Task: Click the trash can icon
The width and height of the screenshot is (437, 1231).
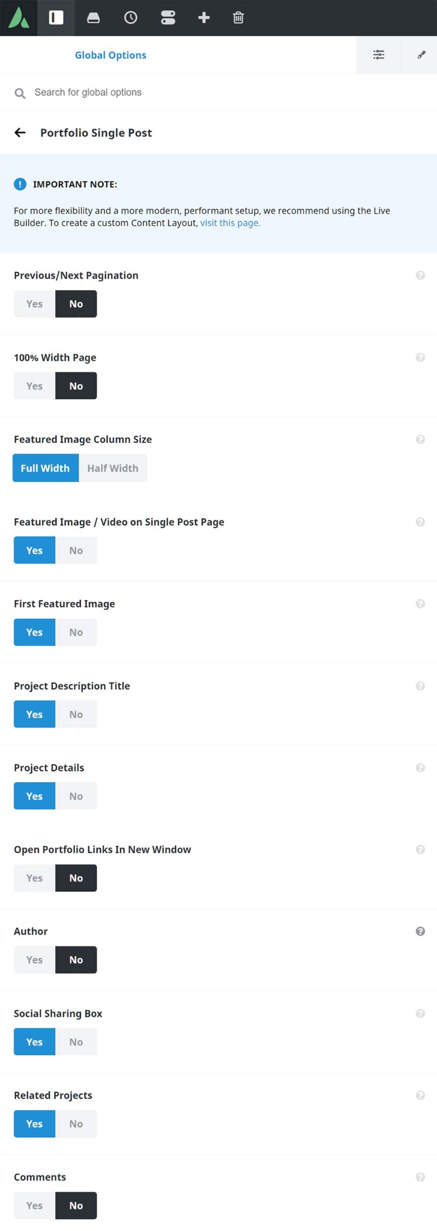Action: pos(238,18)
